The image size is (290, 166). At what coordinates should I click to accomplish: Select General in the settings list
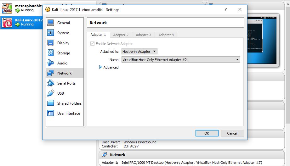click(65, 23)
